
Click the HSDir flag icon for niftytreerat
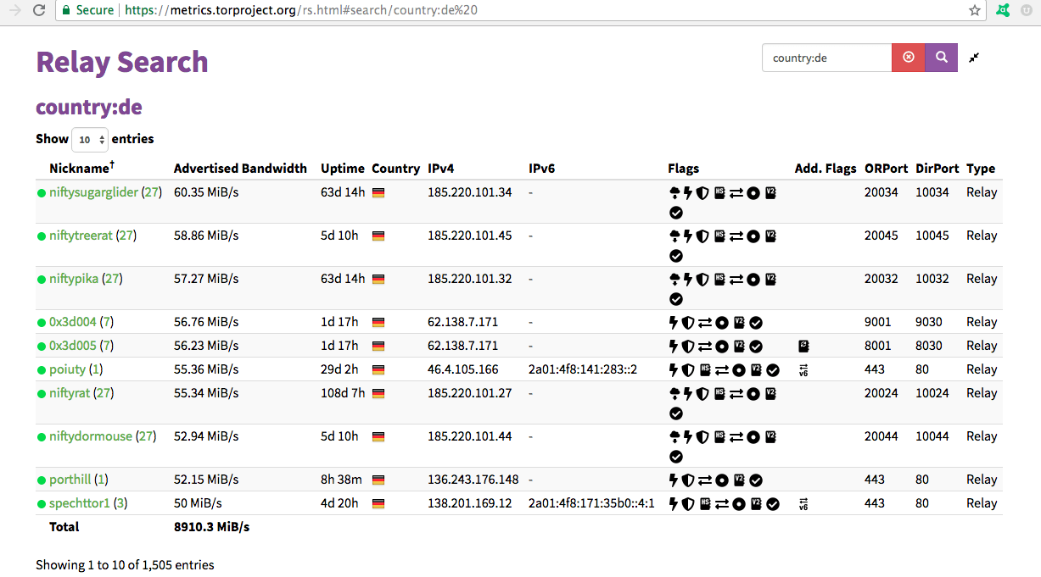tap(719, 236)
